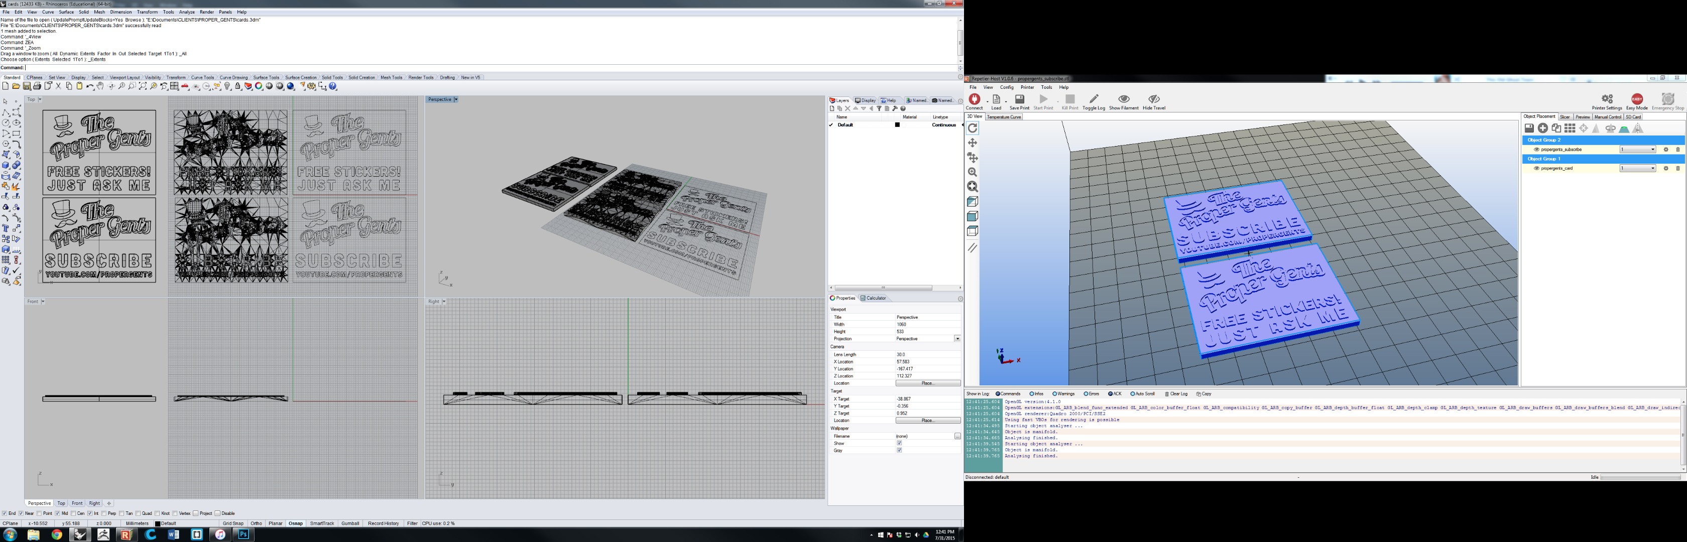Screen dimensions: 1687x542
Task: Open the Config menu in Repetier-Host
Action: 1007,87
